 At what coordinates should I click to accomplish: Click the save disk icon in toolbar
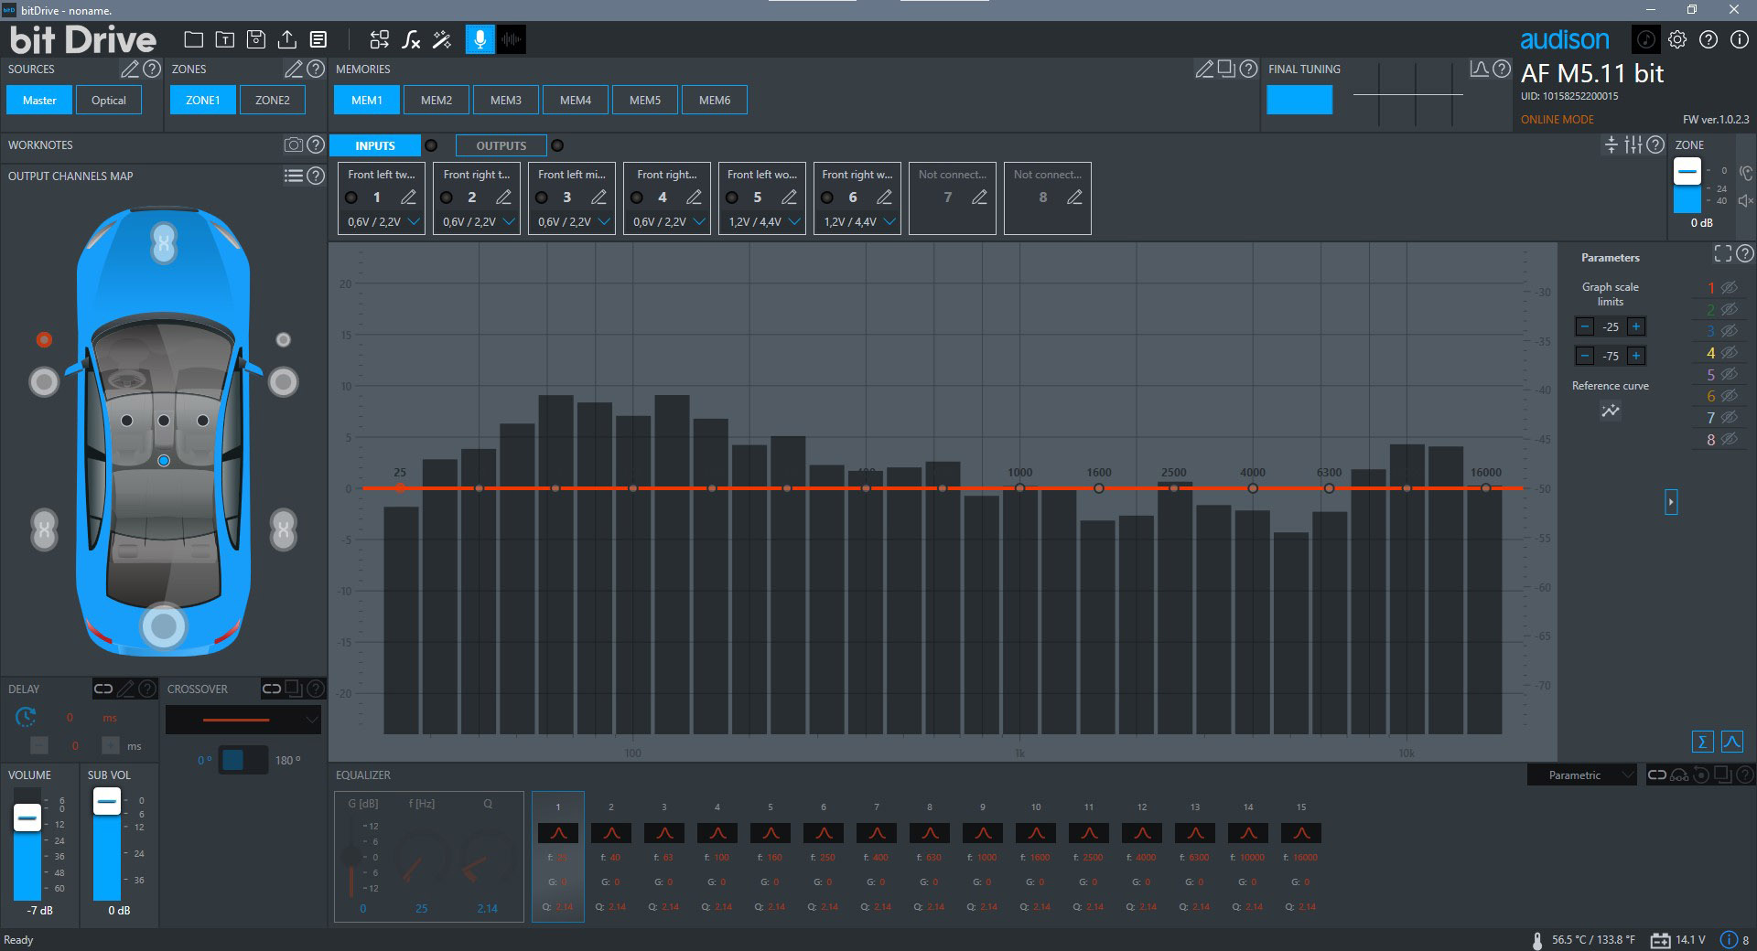click(x=256, y=39)
